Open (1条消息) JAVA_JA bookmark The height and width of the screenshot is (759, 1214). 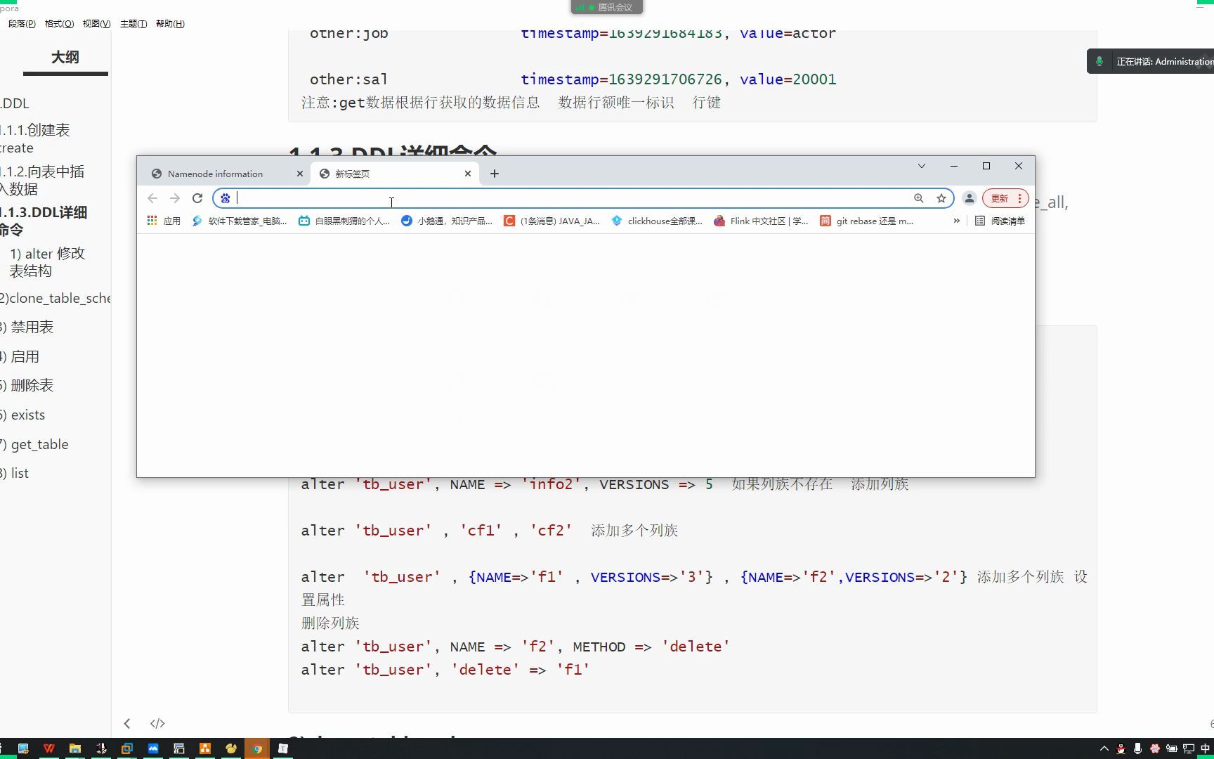(552, 221)
